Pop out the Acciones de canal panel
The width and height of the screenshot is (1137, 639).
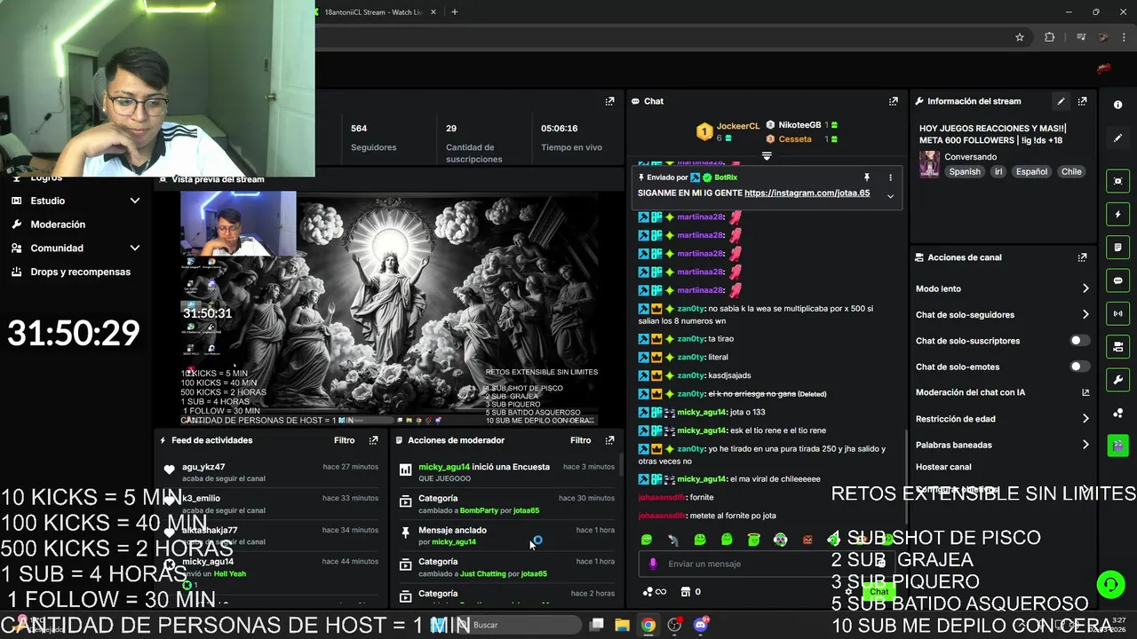pos(1082,257)
